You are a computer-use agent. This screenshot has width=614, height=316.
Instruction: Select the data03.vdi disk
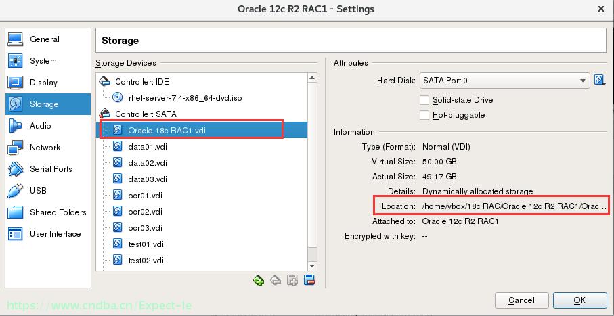pyautogui.click(x=202, y=179)
